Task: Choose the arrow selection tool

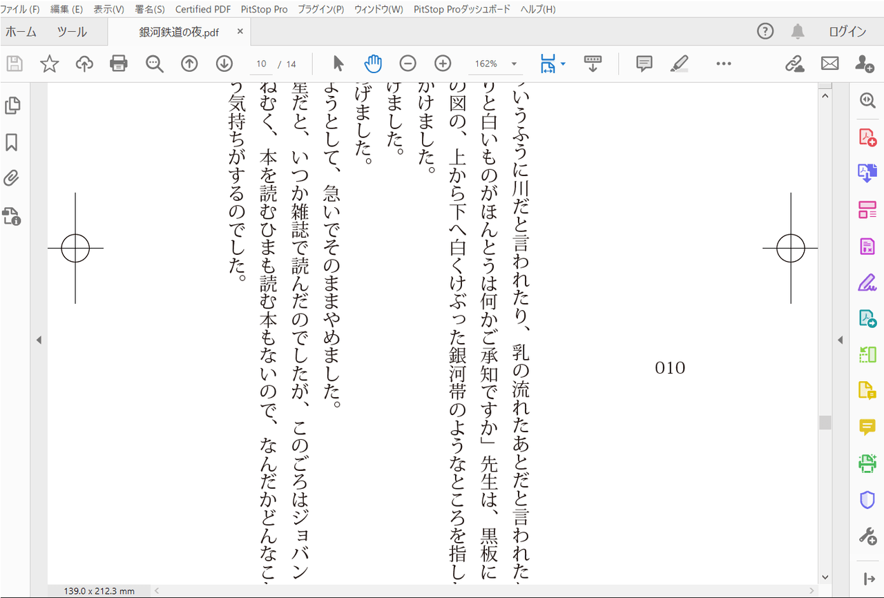Action: click(338, 64)
